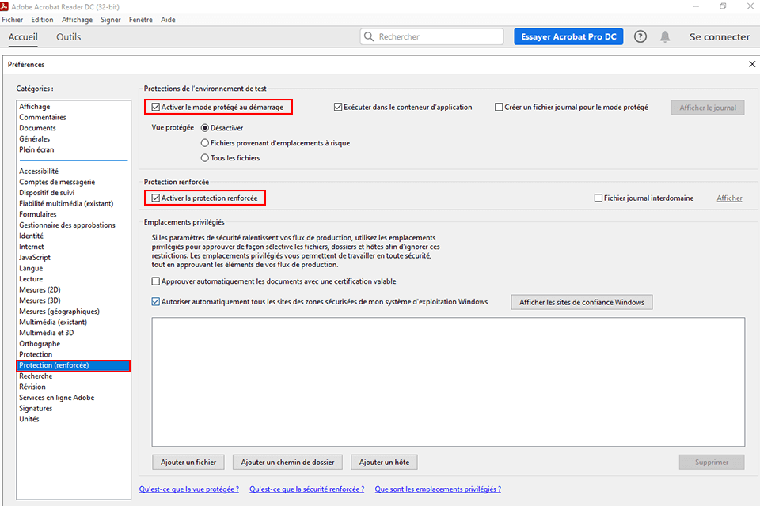The height and width of the screenshot is (506, 760).
Task: Toggle Activer le mode protégé au démarrage
Action: [x=156, y=107]
